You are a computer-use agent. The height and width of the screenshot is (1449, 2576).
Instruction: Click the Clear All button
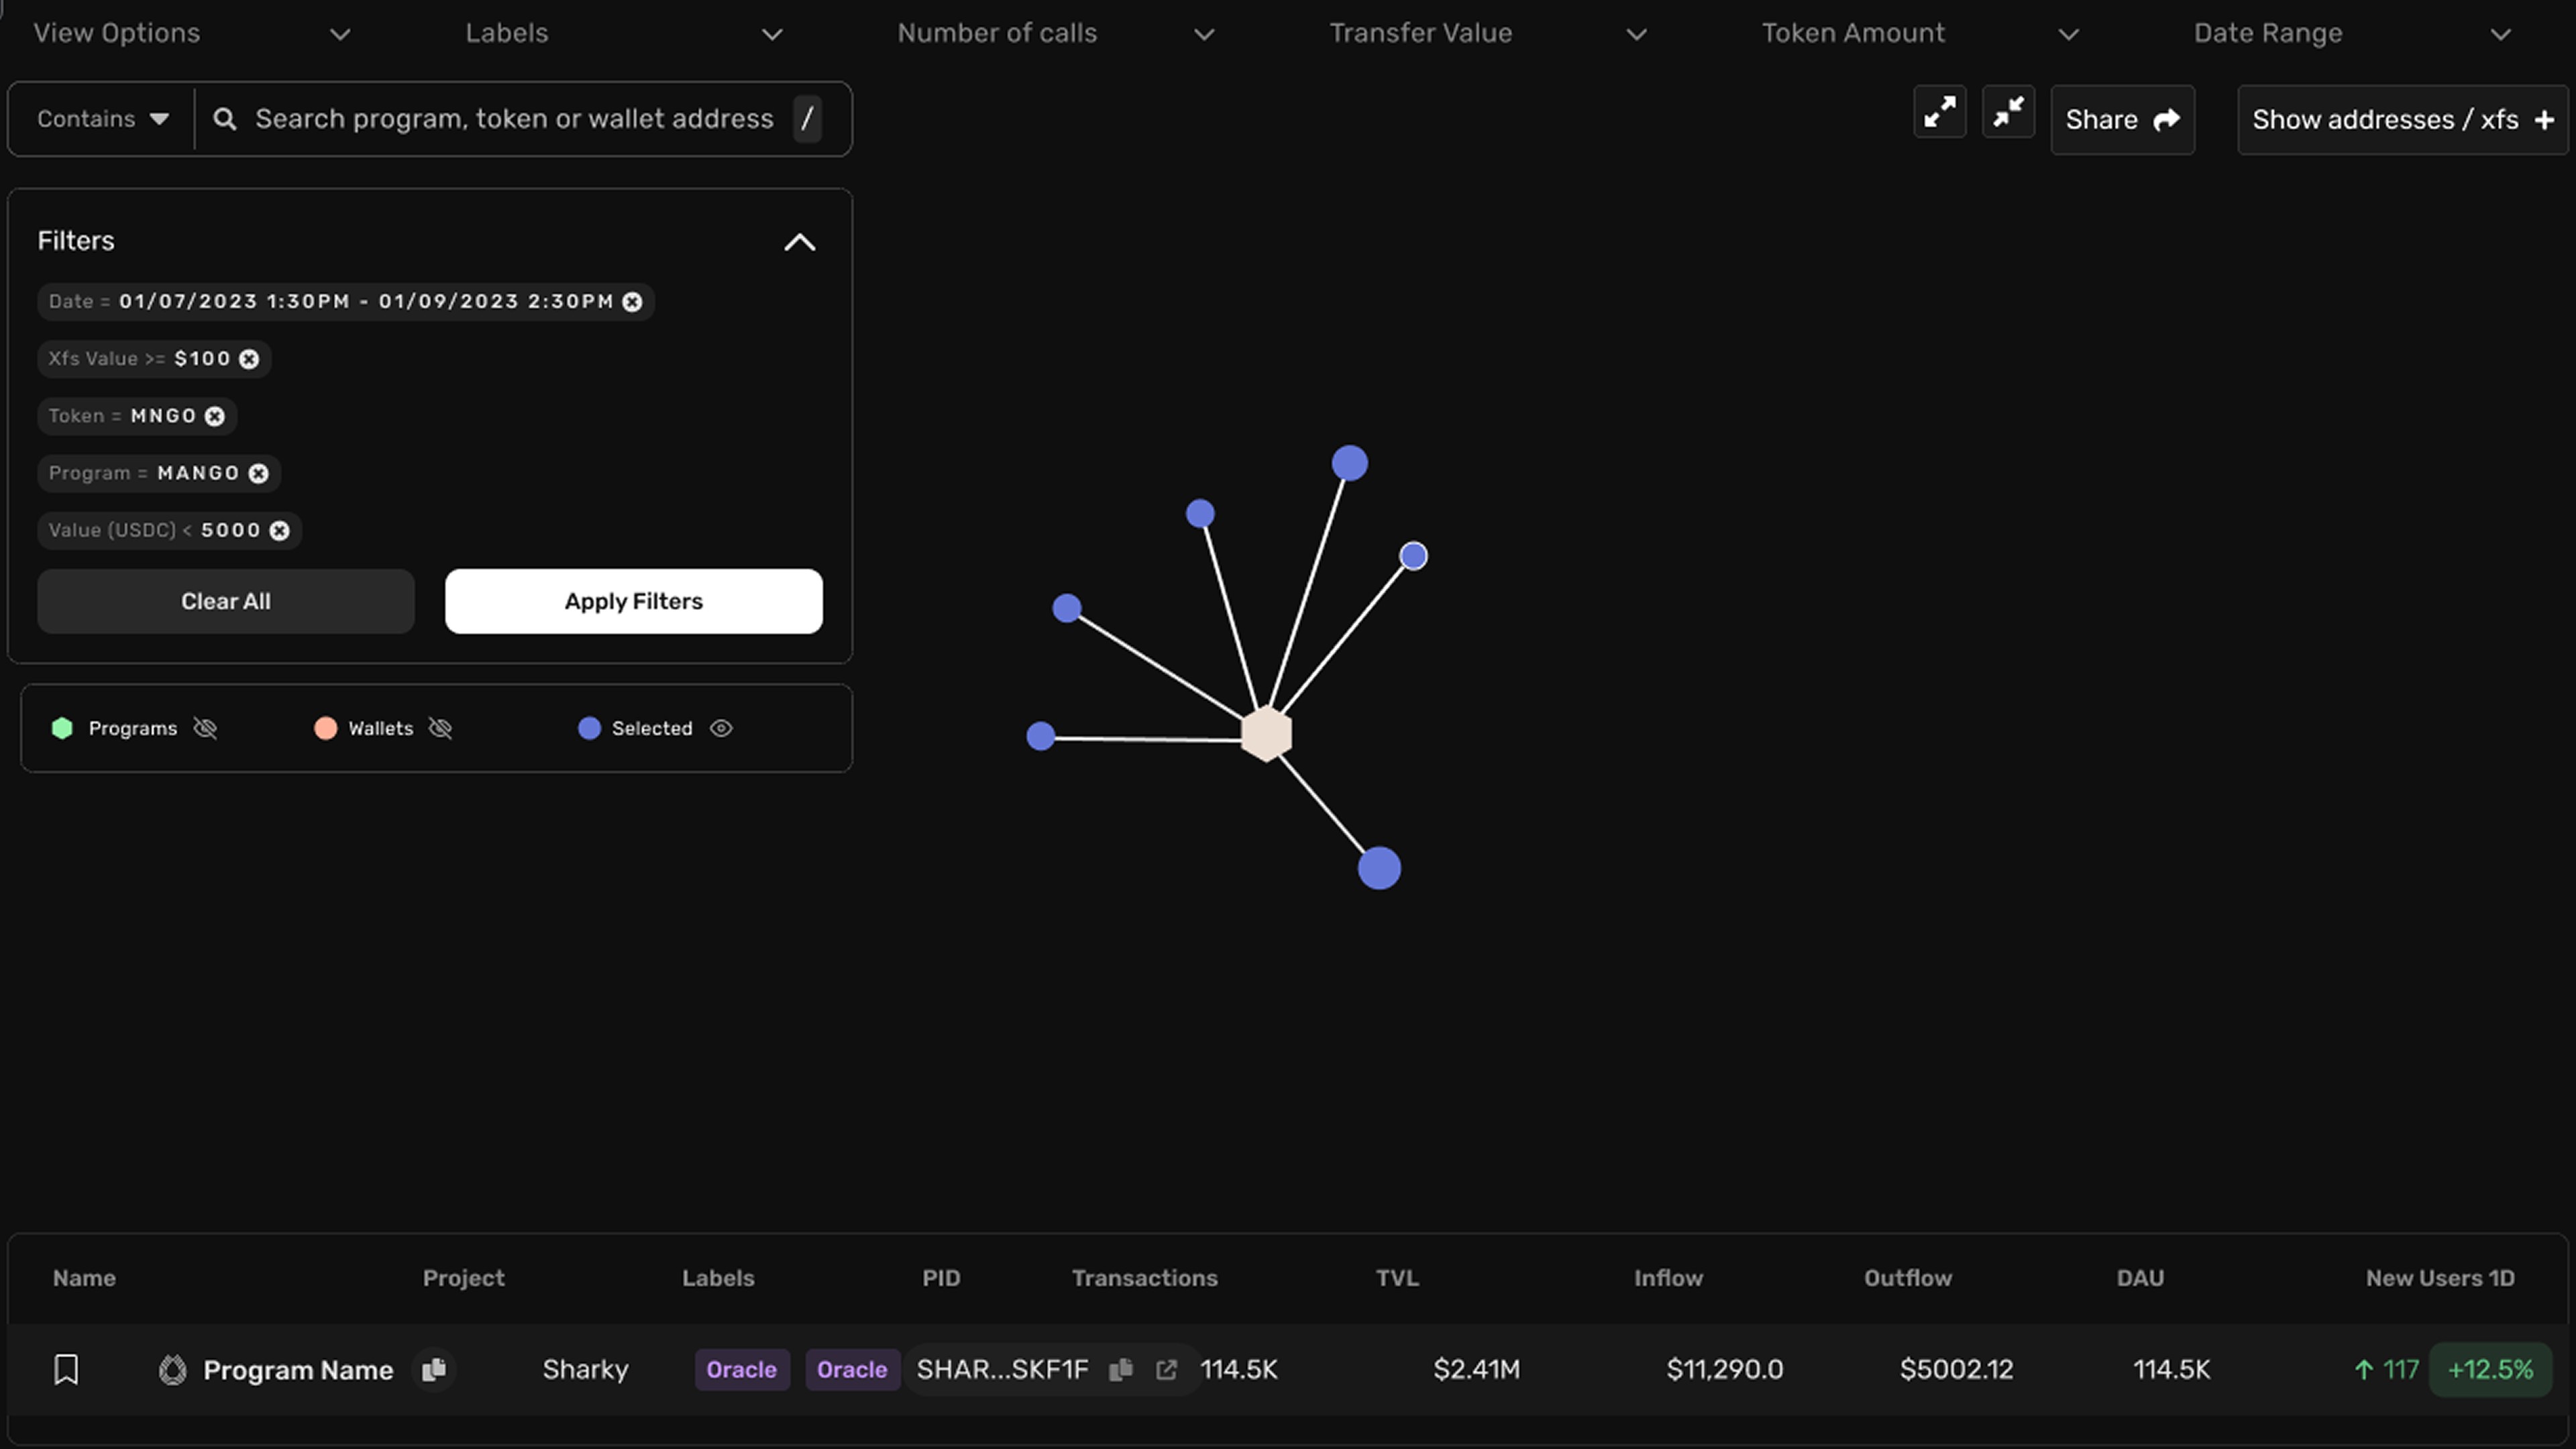click(226, 601)
